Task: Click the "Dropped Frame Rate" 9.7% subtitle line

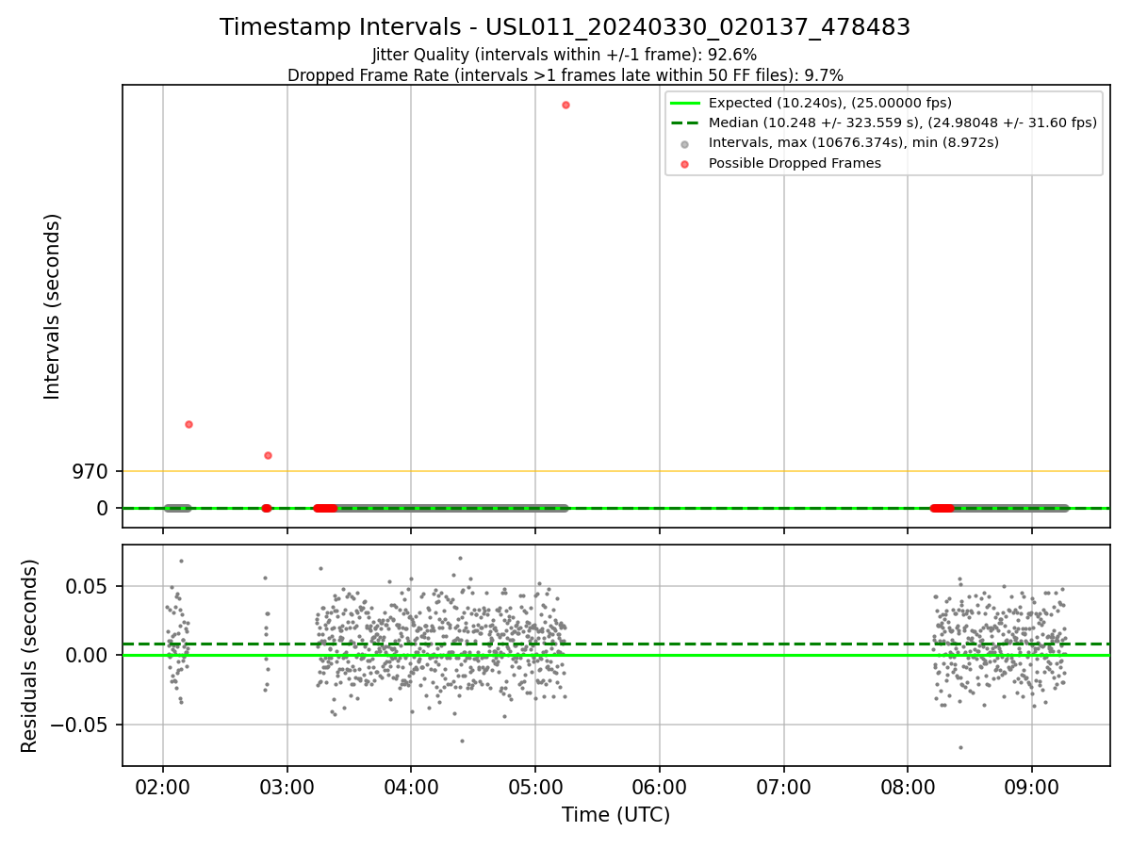Action: 565,74
